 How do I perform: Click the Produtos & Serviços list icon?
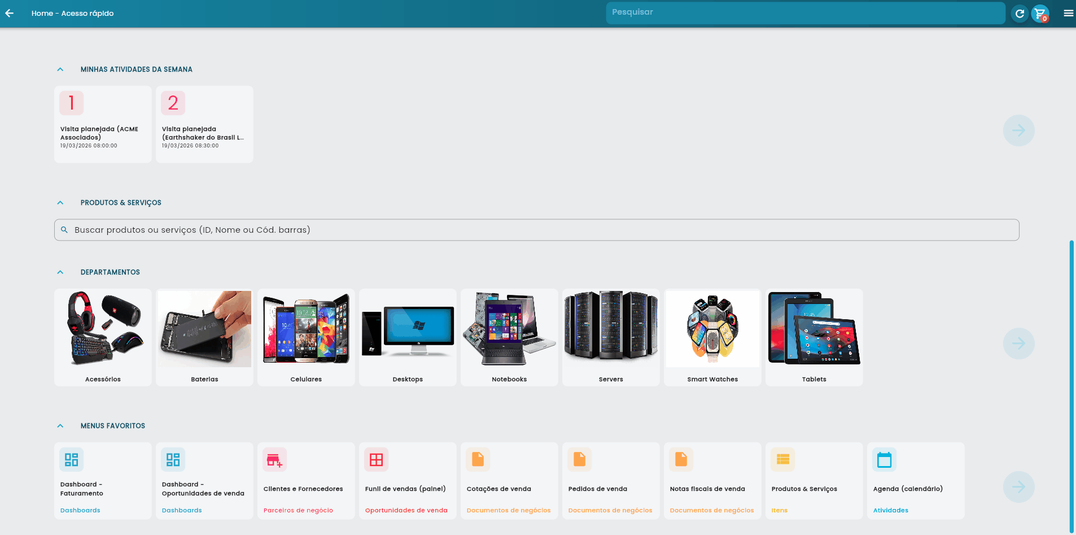coord(783,460)
